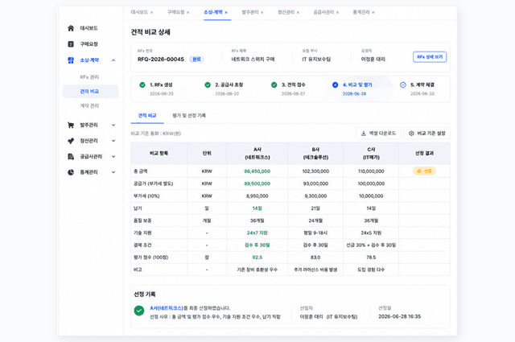The image size is (515, 342).
Task: Open 발주관리 cart icon in sidebar
Action: coord(71,125)
